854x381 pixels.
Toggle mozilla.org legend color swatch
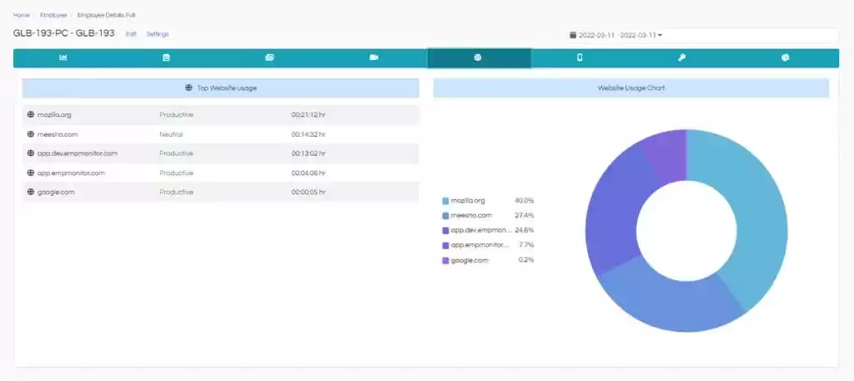pos(445,201)
